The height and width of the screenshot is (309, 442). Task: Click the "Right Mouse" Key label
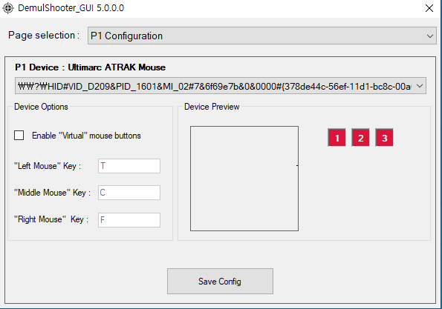click(51, 219)
